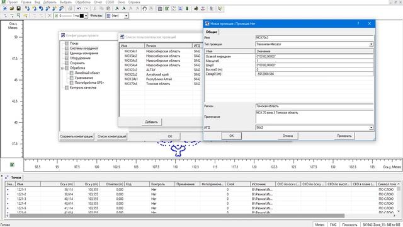Click the Фильтры button
This screenshot has width=403, height=227.
point(96,16)
